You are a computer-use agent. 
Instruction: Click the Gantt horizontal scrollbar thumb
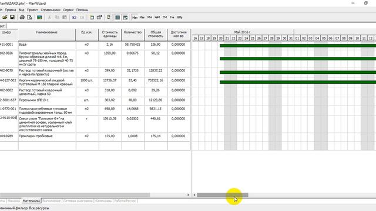[x=223, y=195]
